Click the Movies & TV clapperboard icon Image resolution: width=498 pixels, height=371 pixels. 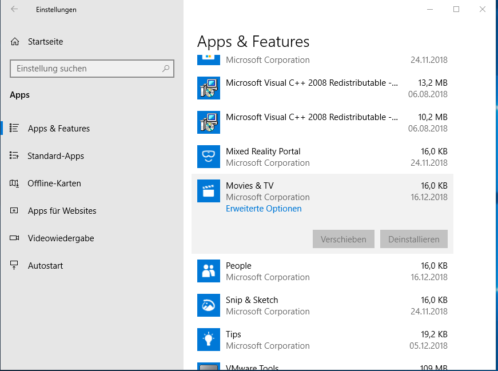208,191
